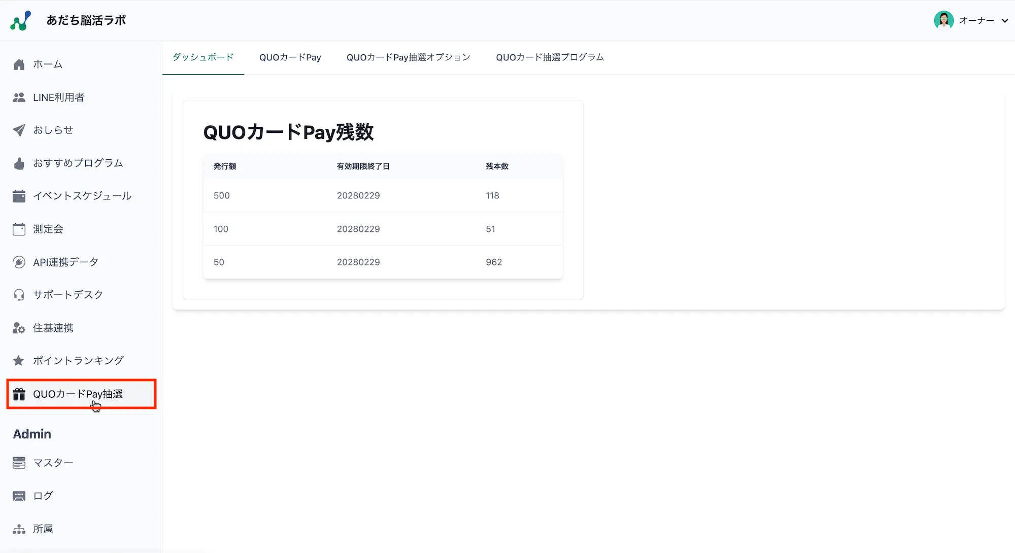Click the 測定会 calendar icon
Screen dimensions: 1015x553
pyautogui.click(x=19, y=229)
